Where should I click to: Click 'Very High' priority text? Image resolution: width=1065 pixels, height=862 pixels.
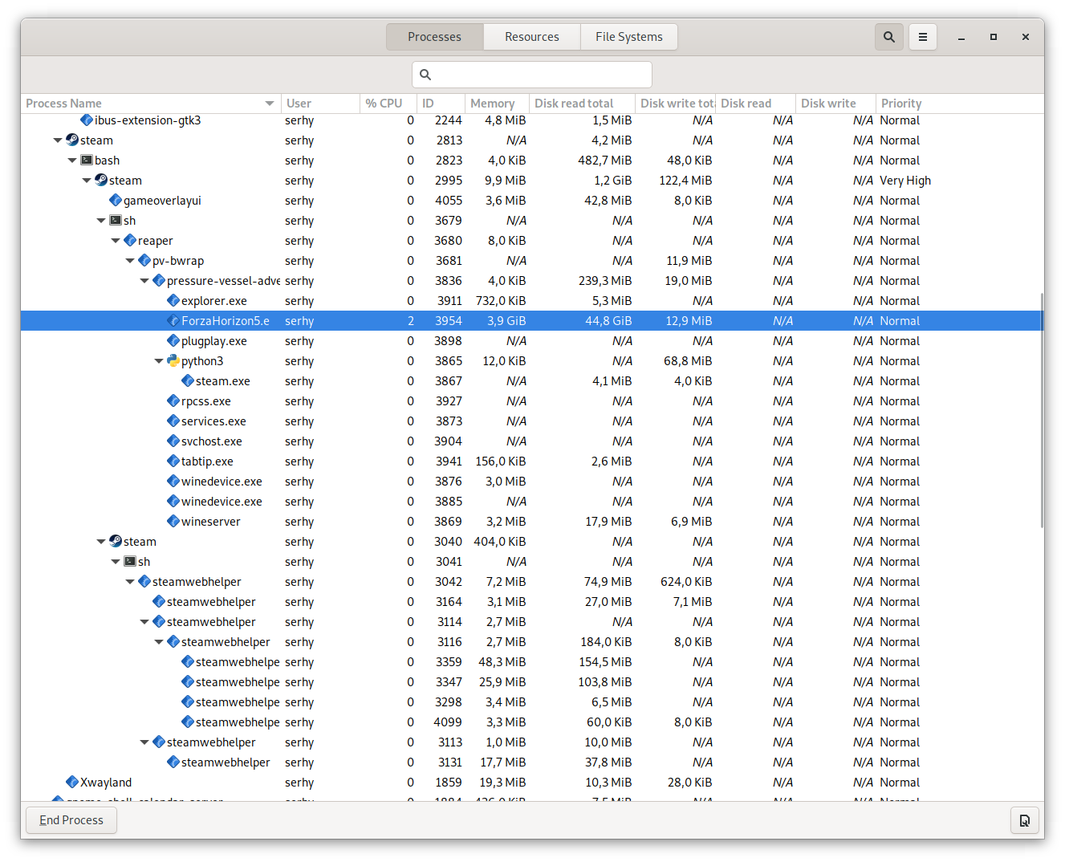tap(905, 181)
